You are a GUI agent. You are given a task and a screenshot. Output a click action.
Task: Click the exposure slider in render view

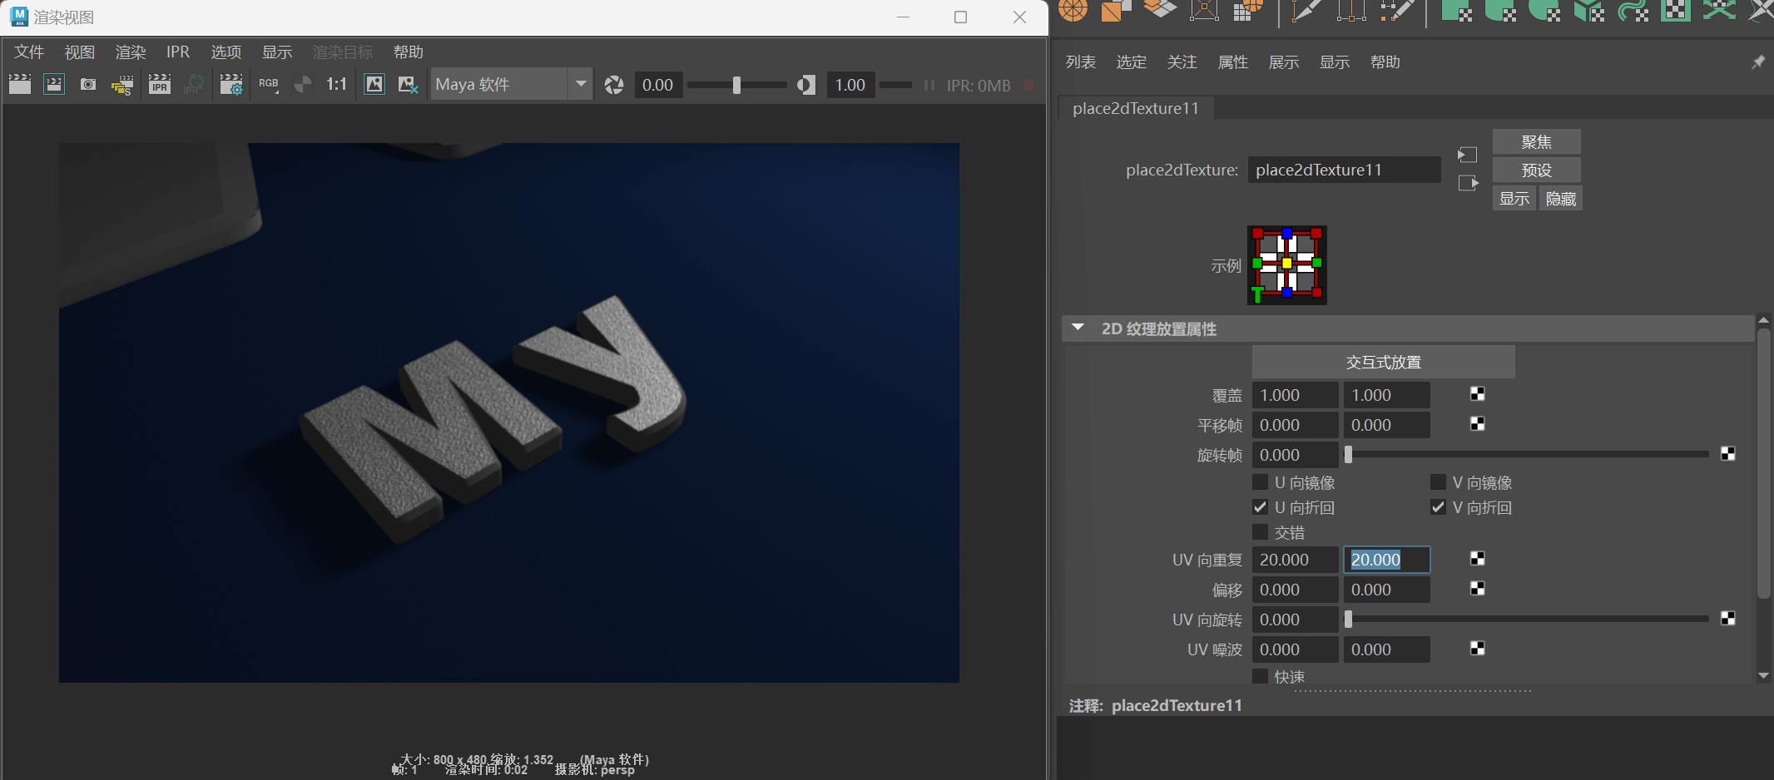click(736, 85)
